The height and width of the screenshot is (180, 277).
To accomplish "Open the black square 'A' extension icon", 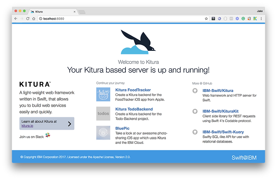I will point(214,18).
